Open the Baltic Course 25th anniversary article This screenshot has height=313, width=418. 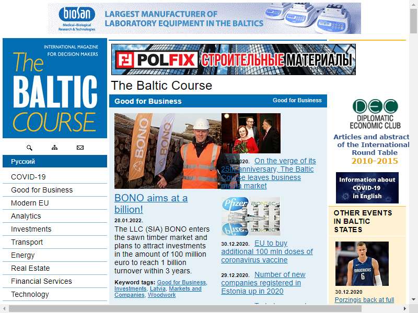tap(268, 173)
